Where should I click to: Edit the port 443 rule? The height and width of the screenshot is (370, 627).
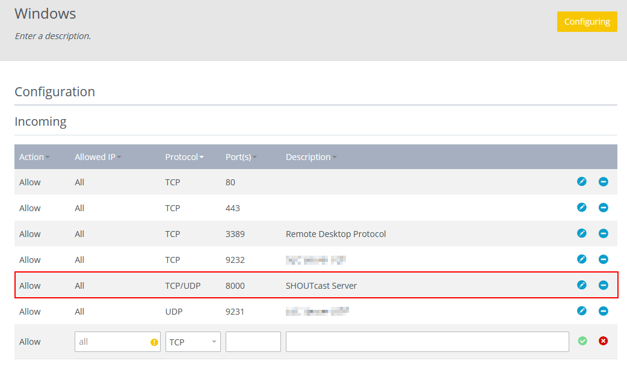tap(582, 208)
